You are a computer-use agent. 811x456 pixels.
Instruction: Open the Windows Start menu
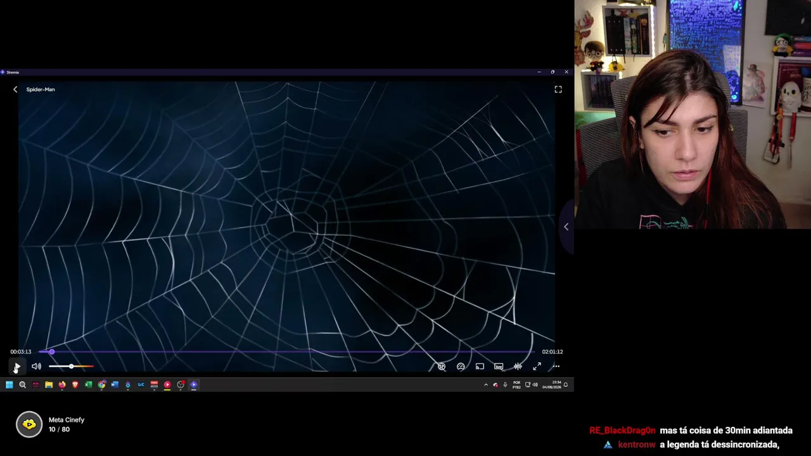click(x=9, y=384)
